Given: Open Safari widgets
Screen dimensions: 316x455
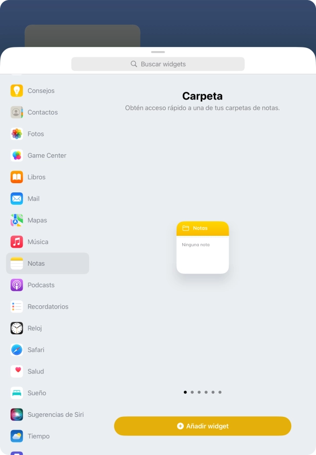Looking at the screenshot, I should (48, 350).
